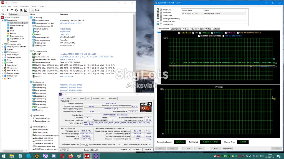The height and width of the screenshot is (159, 284).
Task: Open Skype from the taskbar
Action: (x=29, y=156)
